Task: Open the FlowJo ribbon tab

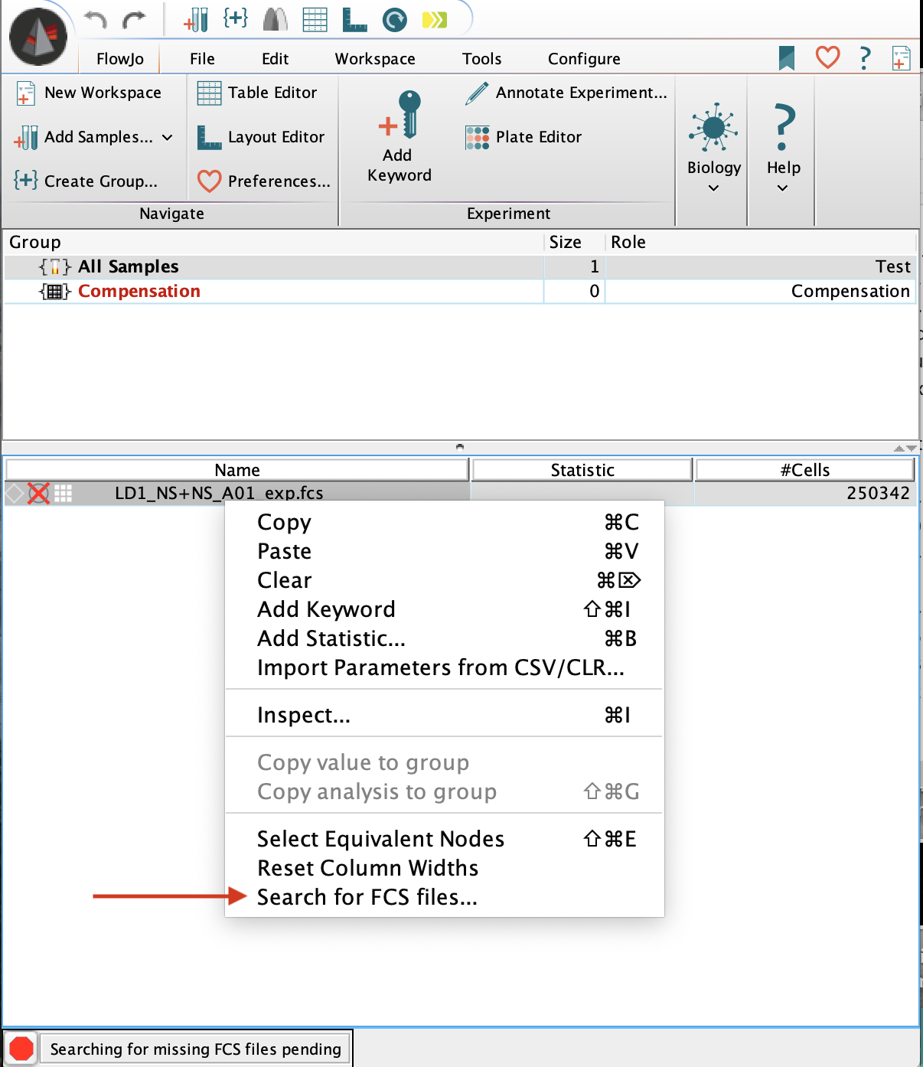Action: 120,59
